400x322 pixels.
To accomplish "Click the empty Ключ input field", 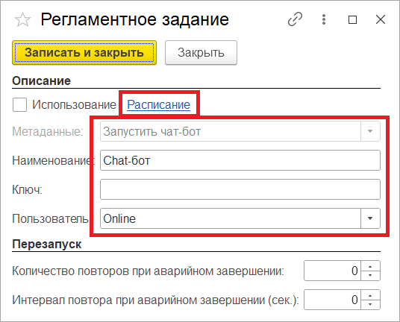I will (x=240, y=189).
